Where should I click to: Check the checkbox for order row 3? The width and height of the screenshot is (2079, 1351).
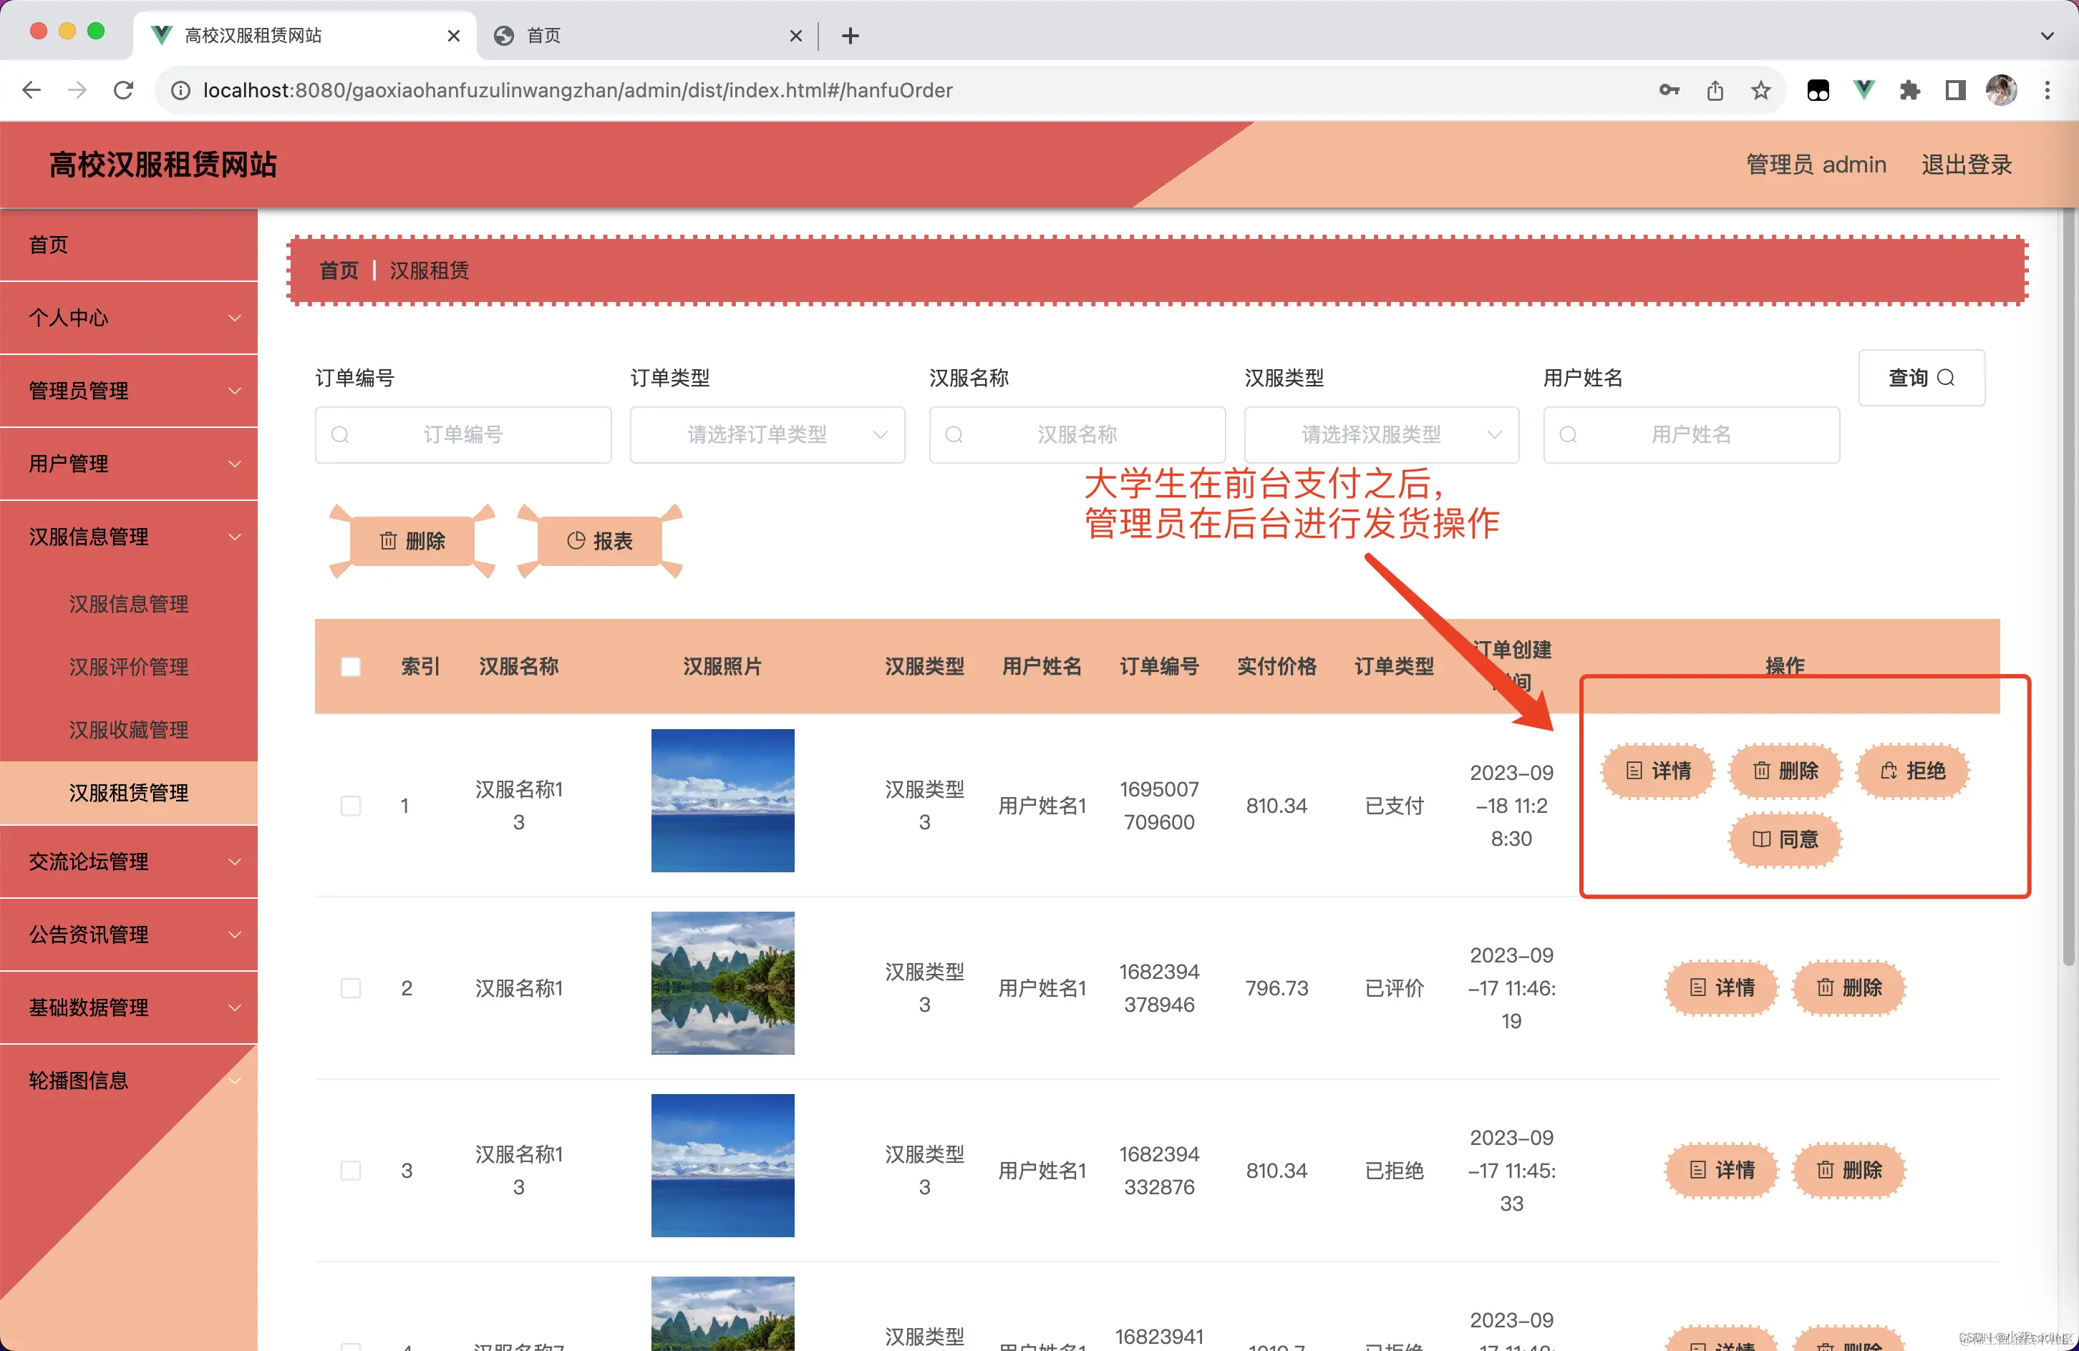350,1170
